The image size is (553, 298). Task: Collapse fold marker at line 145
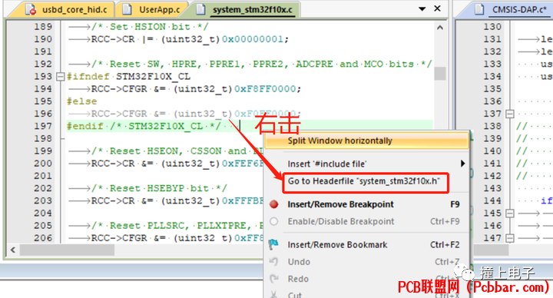coord(510,214)
